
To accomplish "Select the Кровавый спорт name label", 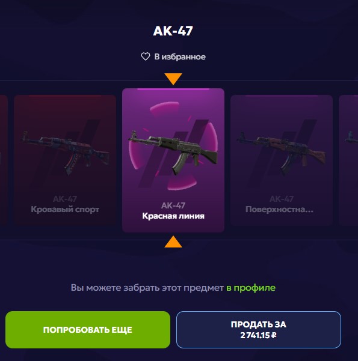I will click(65, 209).
